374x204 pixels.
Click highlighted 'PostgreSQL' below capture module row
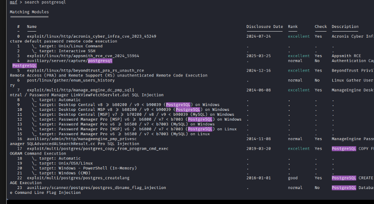(x=24, y=66)
